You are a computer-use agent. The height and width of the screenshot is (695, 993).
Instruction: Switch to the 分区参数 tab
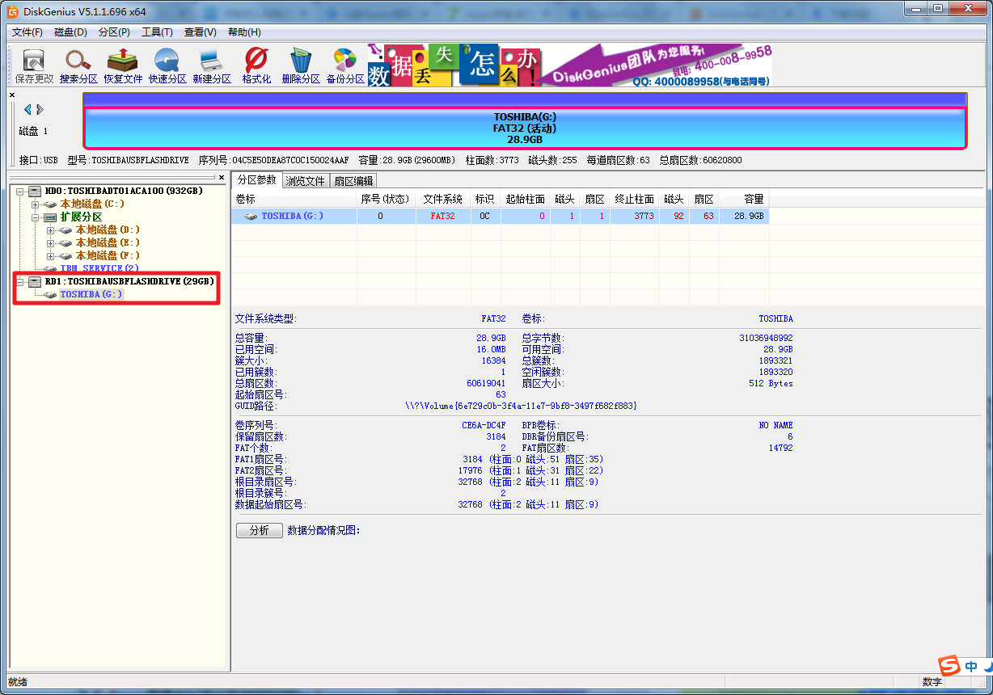pos(256,179)
